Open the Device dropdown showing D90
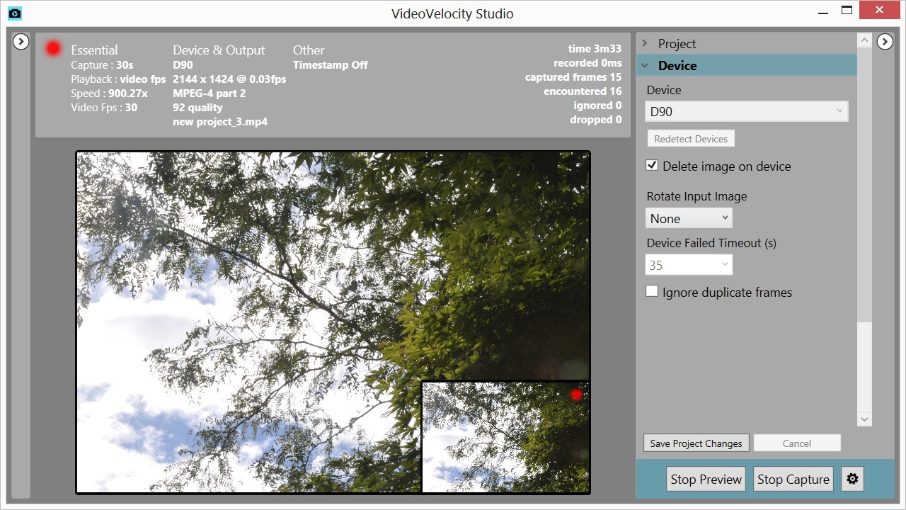Viewport: 906px width, 510px height. (747, 111)
